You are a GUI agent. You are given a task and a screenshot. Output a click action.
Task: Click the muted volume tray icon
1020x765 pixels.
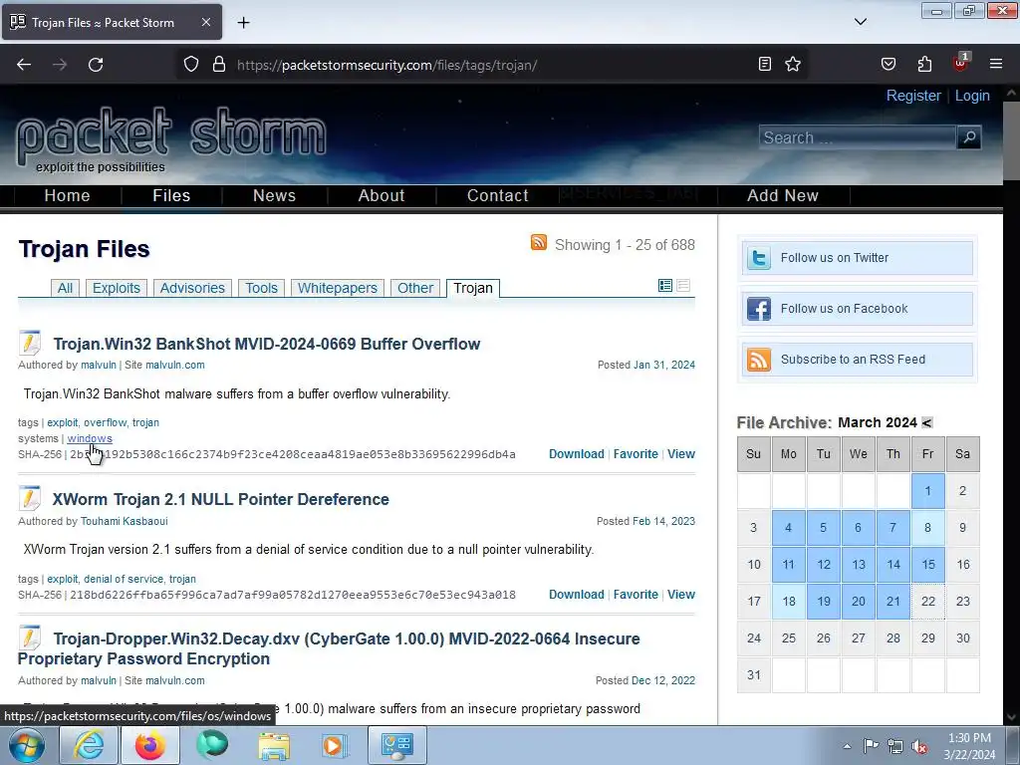[919, 746]
